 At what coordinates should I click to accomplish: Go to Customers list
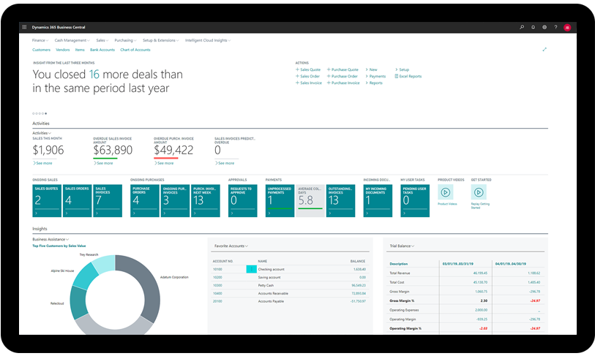(42, 50)
